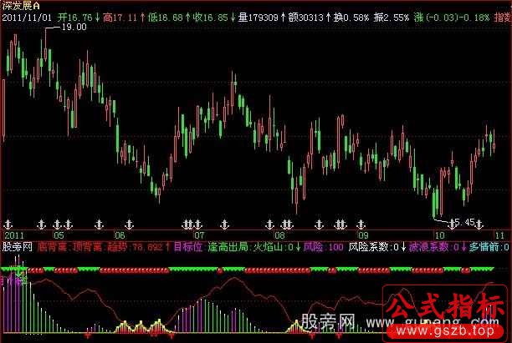Click the info marker icon above 2011
Image resolution: width=512 pixels, height=343 pixels.
click(x=8, y=224)
